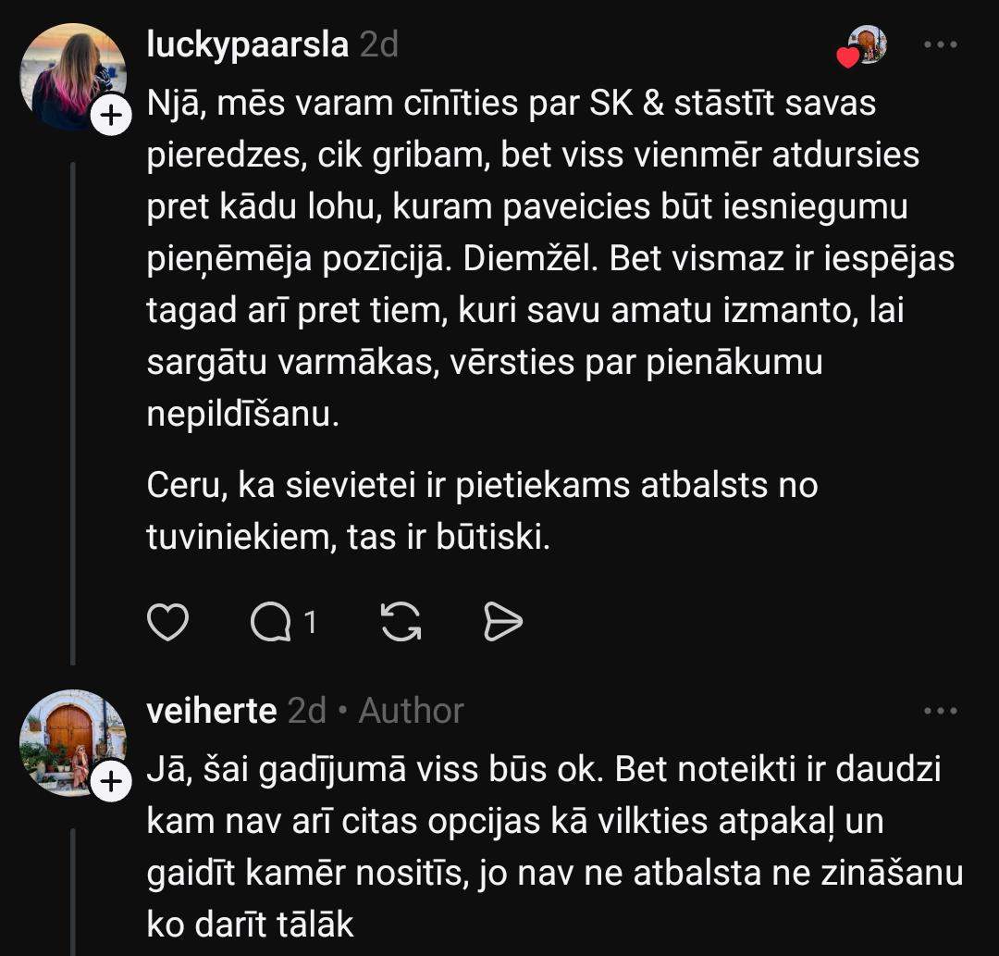The height and width of the screenshot is (956, 999).
Task: Open more options for luckypaarsla's reply
Action: coord(941,45)
